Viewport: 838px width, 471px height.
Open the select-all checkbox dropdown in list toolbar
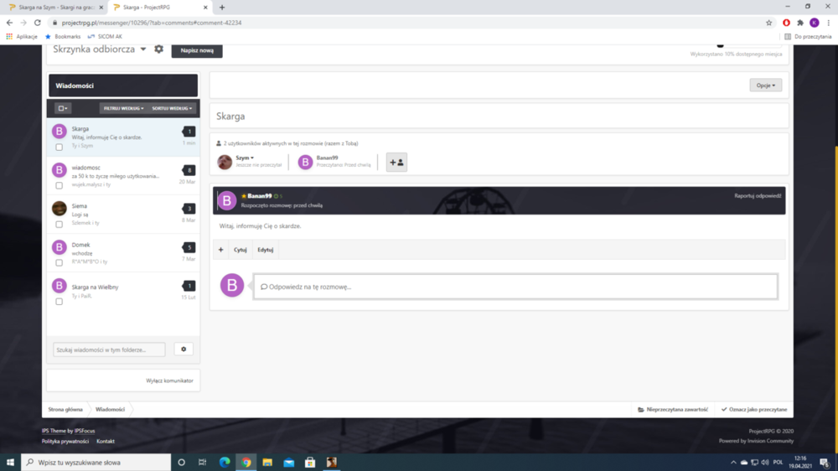tap(63, 108)
